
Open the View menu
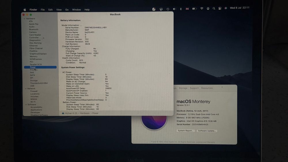pyautogui.click(x=59, y=10)
